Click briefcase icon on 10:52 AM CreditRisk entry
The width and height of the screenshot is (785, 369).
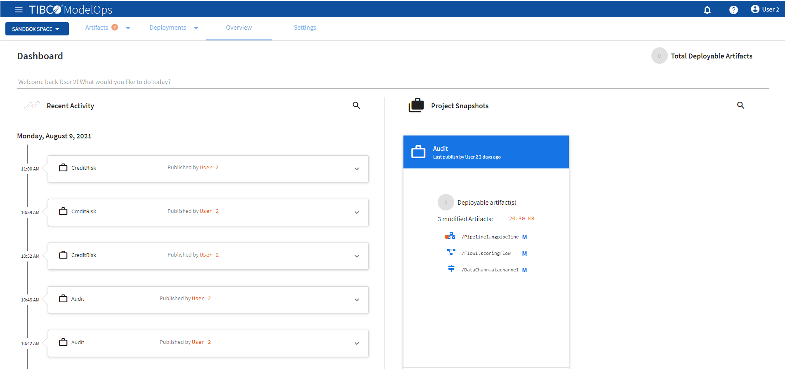click(x=63, y=255)
